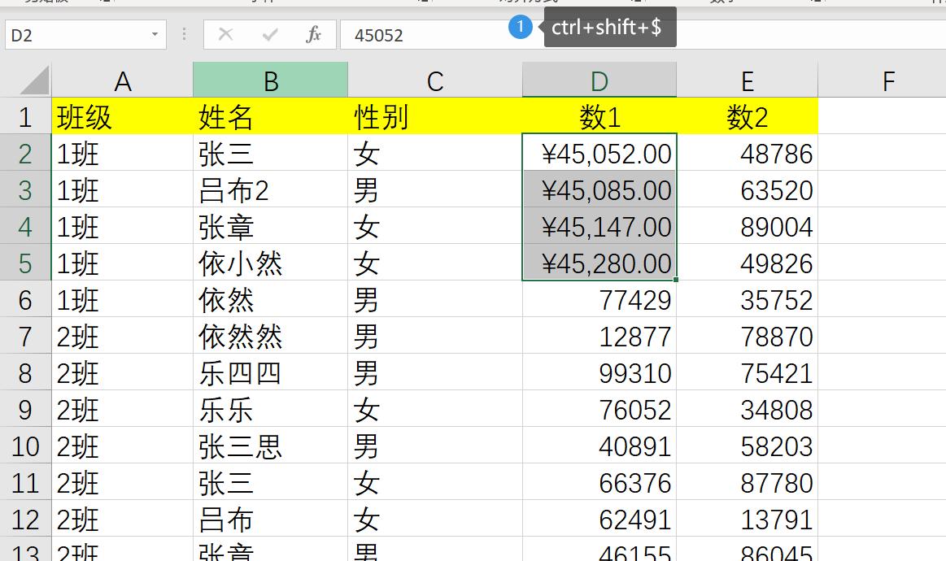Image resolution: width=946 pixels, height=561 pixels.
Task: Click the Cancel (X) icon beside formula bar
Action: click(225, 34)
